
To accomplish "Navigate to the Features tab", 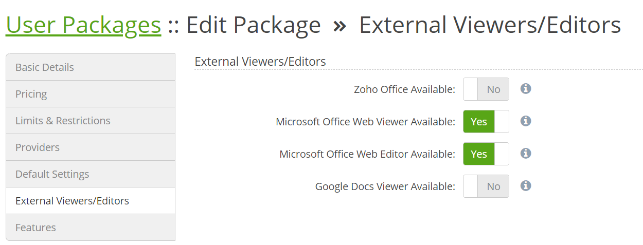I will click(x=91, y=228).
